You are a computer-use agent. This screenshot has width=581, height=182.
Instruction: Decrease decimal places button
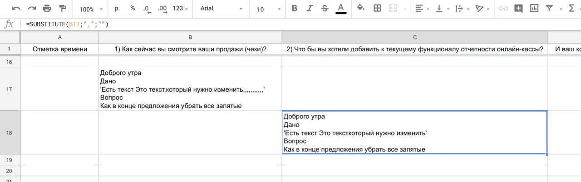(x=147, y=9)
